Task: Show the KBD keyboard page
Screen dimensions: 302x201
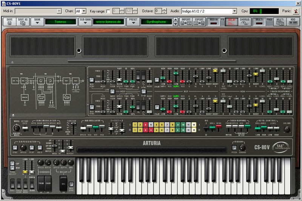Action: click(293, 22)
